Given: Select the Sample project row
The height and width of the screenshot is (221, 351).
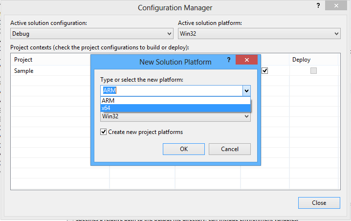Looking at the screenshot, I should 49,71.
